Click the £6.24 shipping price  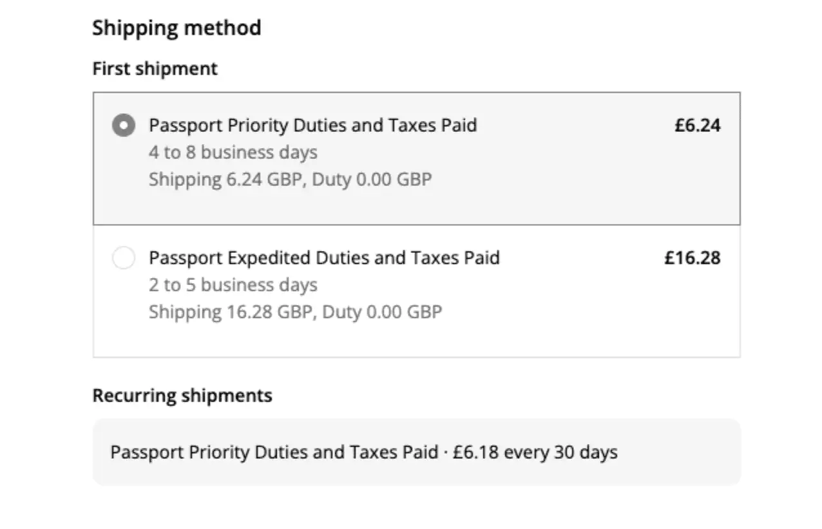[697, 125]
